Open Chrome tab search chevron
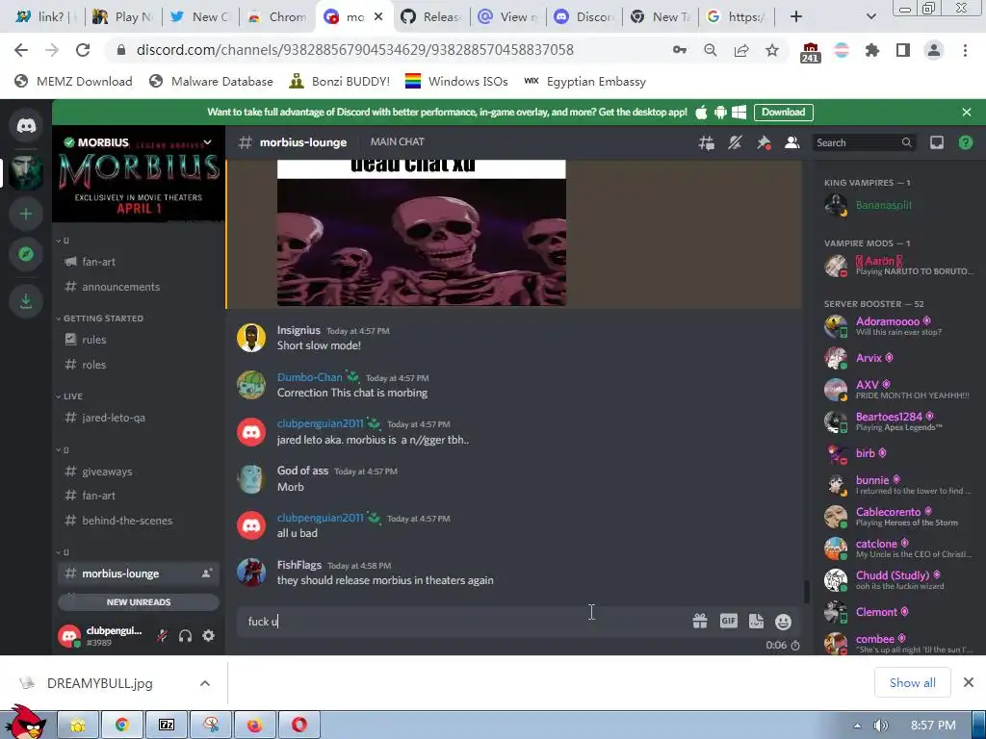This screenshot has height=739, width=986. [870, 16]
